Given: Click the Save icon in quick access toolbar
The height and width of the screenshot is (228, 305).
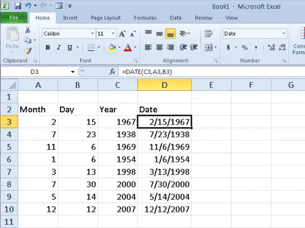Looking at the screenshot, I should coord(18,6).
